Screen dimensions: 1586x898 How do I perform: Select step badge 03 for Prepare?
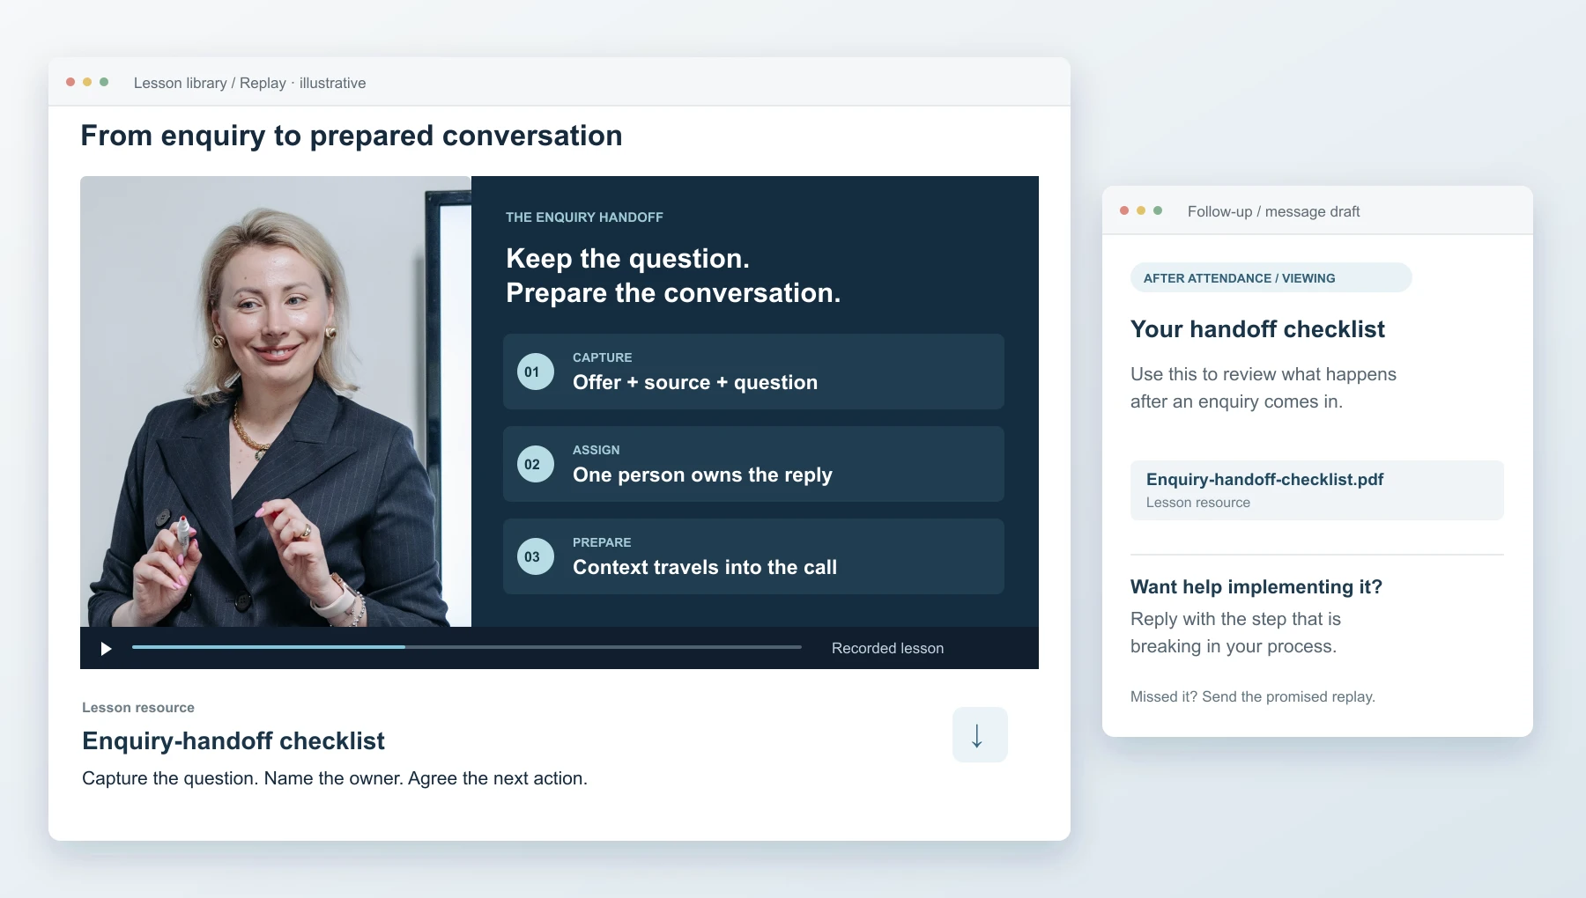[x=535, y=556]
